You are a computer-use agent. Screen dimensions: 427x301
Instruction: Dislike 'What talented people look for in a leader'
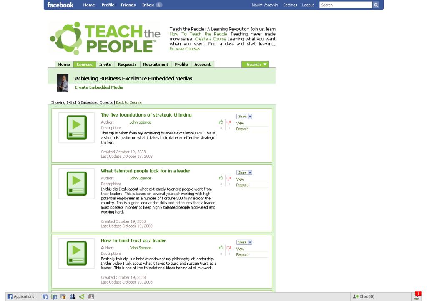229,178
